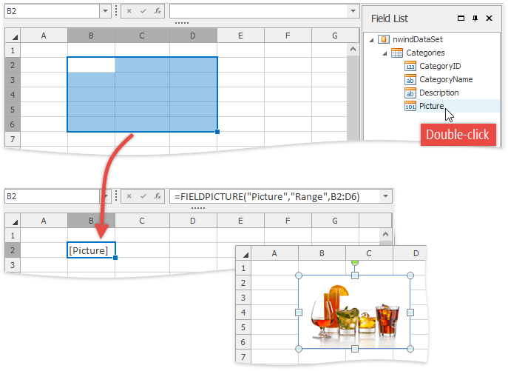Select row 5 header in picture spreadsheet
The height and width of the screenshot is (371, 508).
point(243,327)
